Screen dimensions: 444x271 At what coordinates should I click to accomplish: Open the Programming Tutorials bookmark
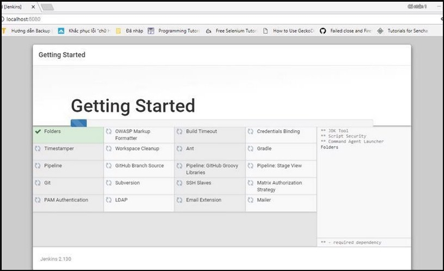click(x=174, y=31)
